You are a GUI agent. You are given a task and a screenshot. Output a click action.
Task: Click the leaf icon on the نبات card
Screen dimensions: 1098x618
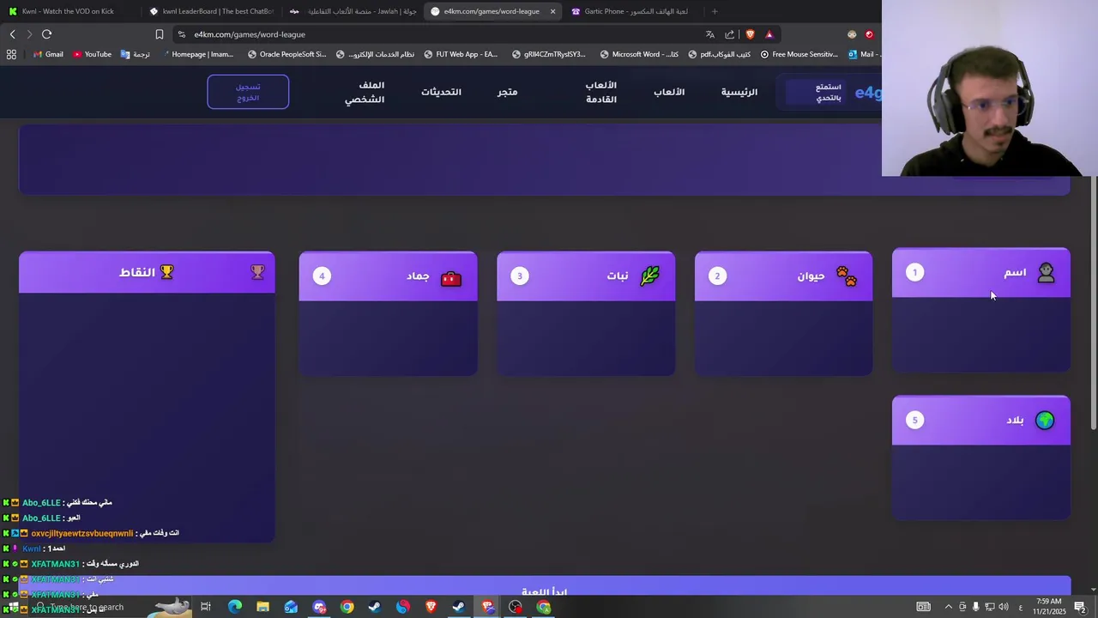tap(649, 276)
